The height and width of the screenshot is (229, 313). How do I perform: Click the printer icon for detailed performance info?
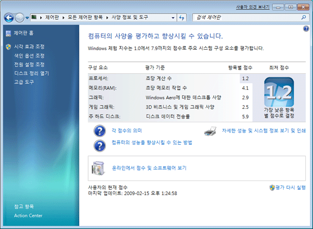pos(210,131)
